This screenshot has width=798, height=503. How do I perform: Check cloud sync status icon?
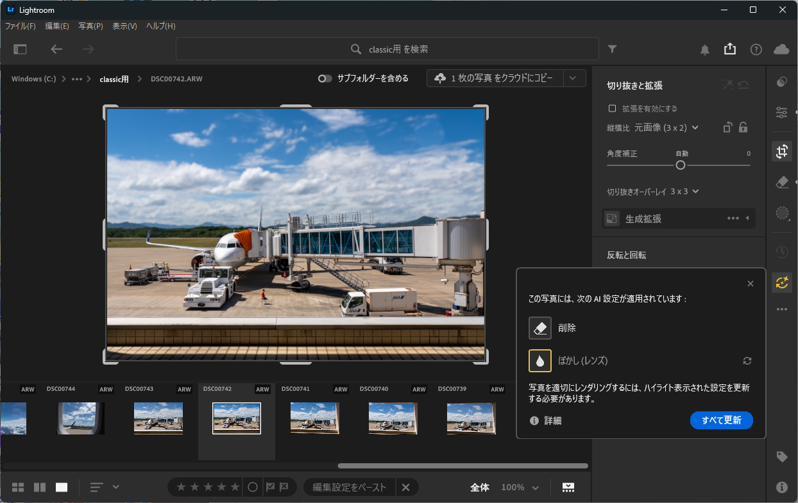click(x=781, y=49)
